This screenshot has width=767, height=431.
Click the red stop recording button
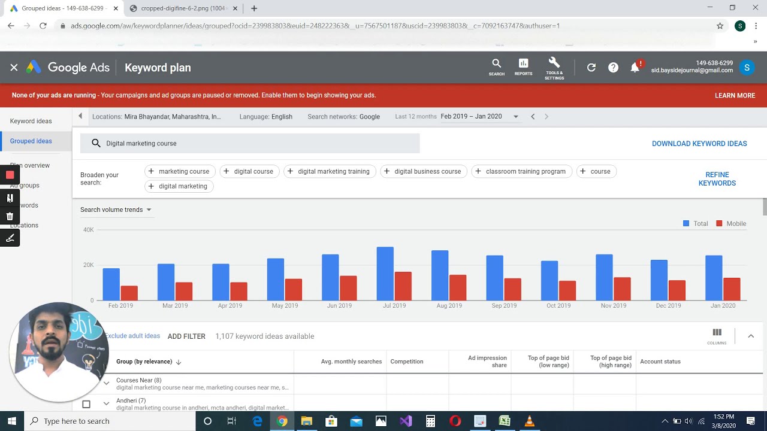click(10, 175)
